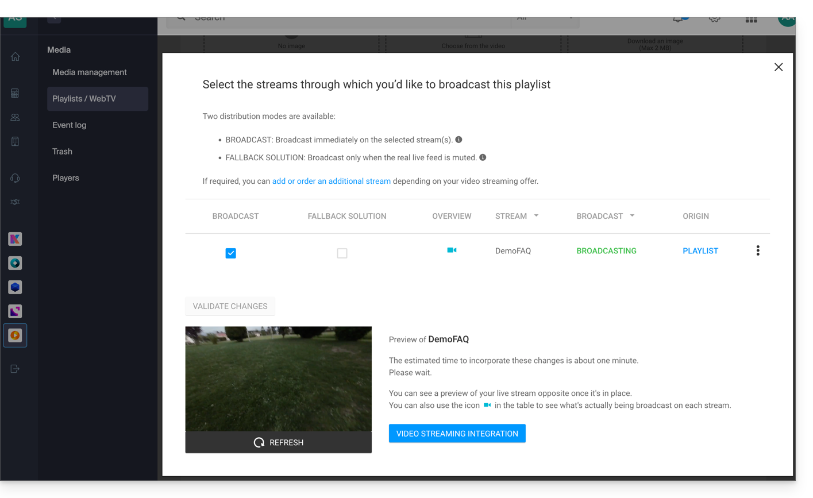
Task: Refresh the DemoFAQ stream preview
Action: [x=279, y=442]
